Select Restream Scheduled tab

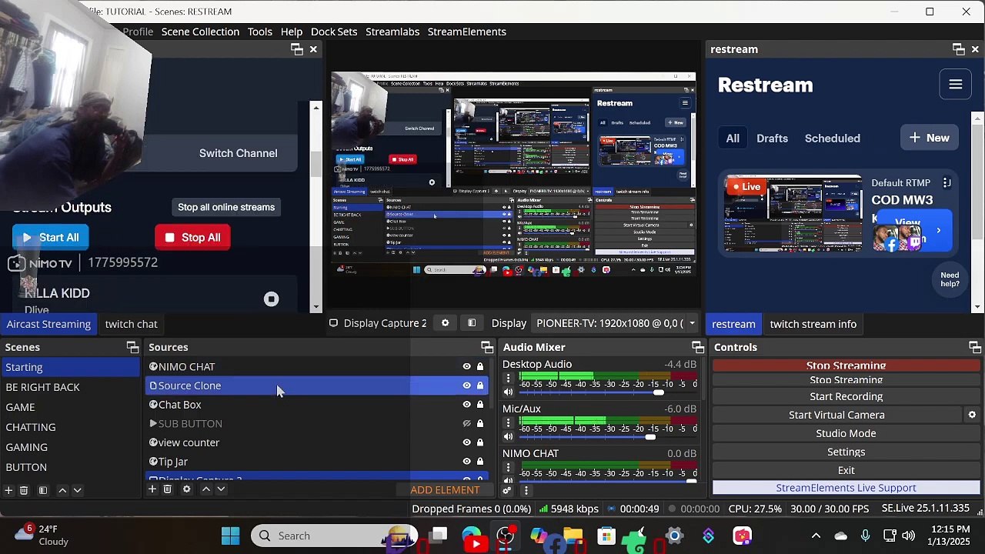click(x=832, y=138)
